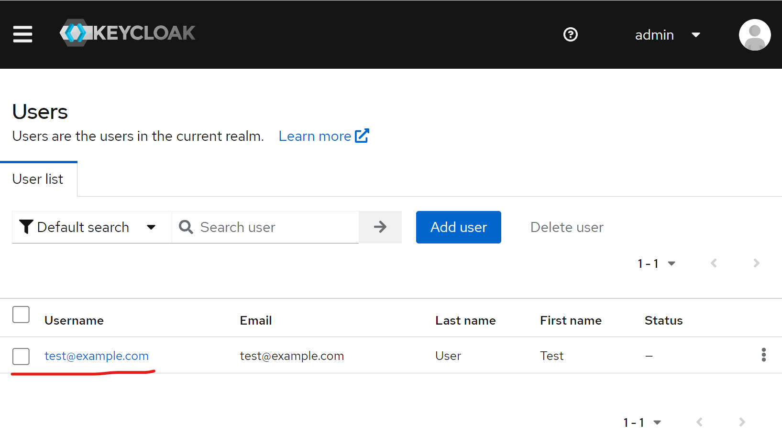Click the user avatar in the top bar
Viewport: 782px width, 443px height.
click(755, 34)
